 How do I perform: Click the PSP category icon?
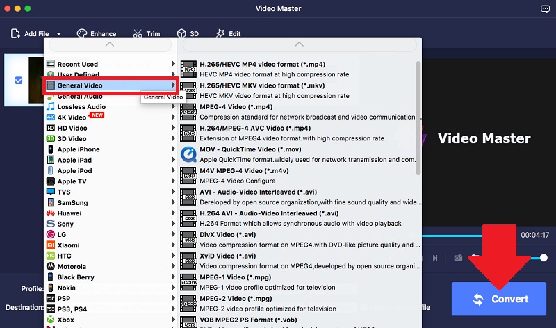click(x=51, y=298)
